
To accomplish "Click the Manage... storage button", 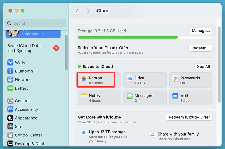I will (x=201, y=31).
